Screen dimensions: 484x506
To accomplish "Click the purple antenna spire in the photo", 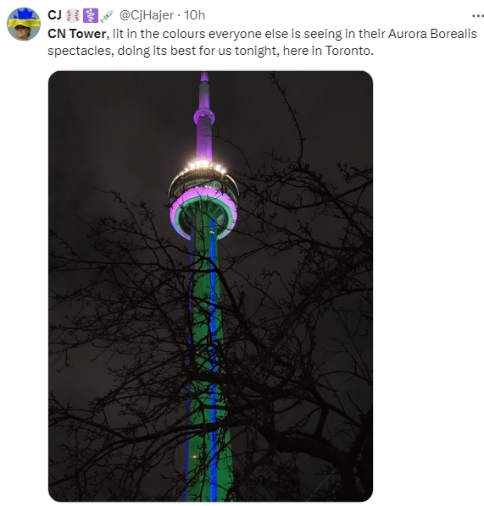I will tap(204, 118).
